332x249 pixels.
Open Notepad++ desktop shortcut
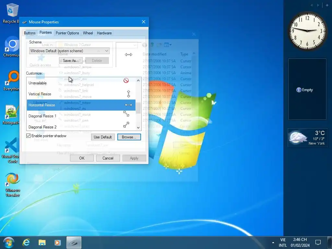(x=11, y=114)
